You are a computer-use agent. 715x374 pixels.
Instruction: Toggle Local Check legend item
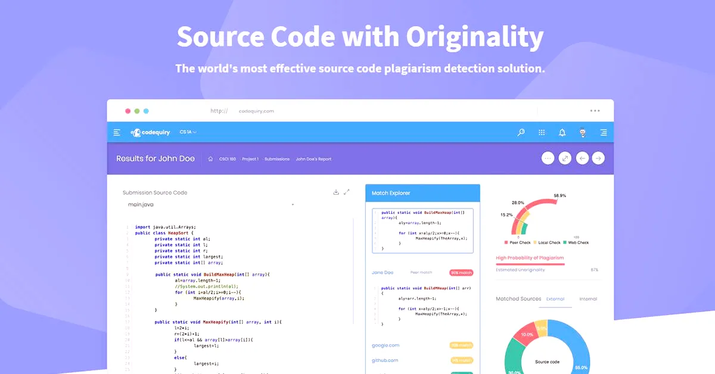click(547, 242)
